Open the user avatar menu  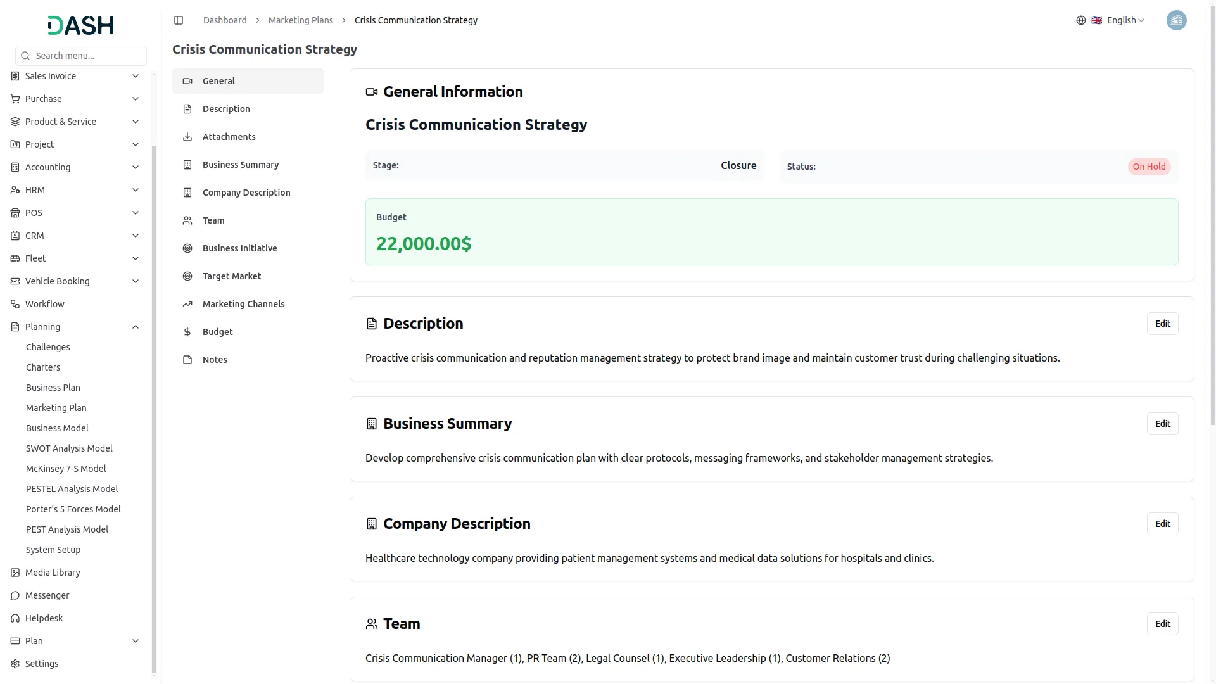coord(1176,20)
